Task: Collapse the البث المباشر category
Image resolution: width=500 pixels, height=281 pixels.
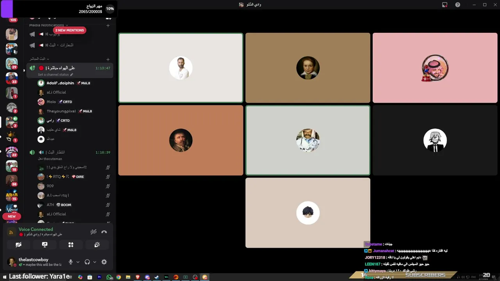Action: [x=39, y=59]
